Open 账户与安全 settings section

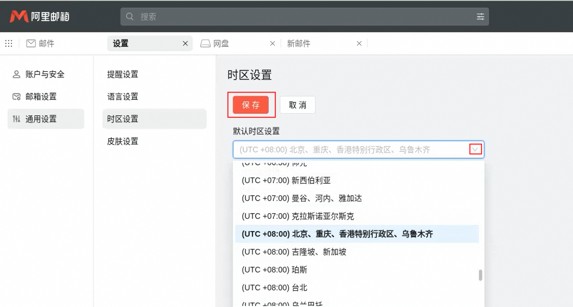point(45,75)
